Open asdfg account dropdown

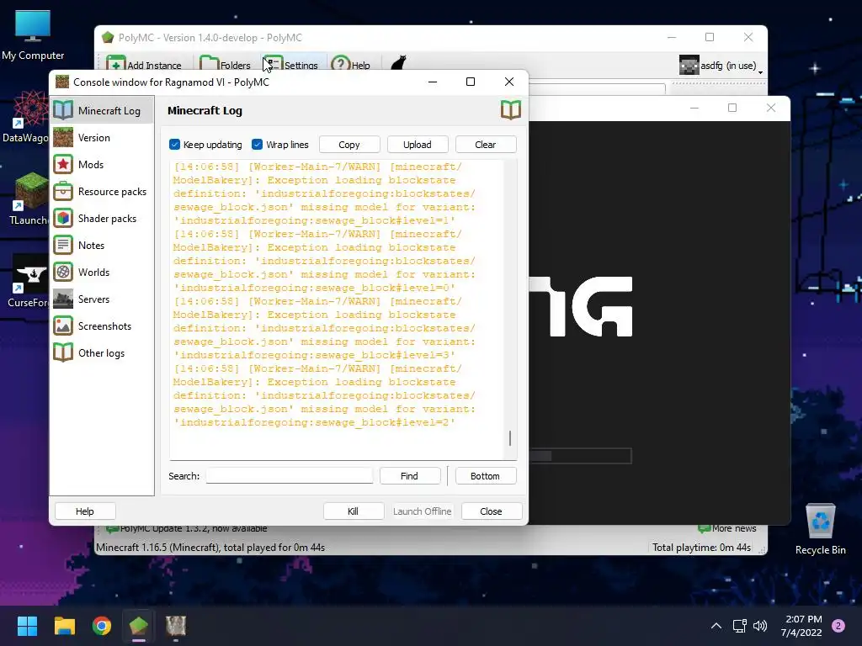(x=760, y=72)
